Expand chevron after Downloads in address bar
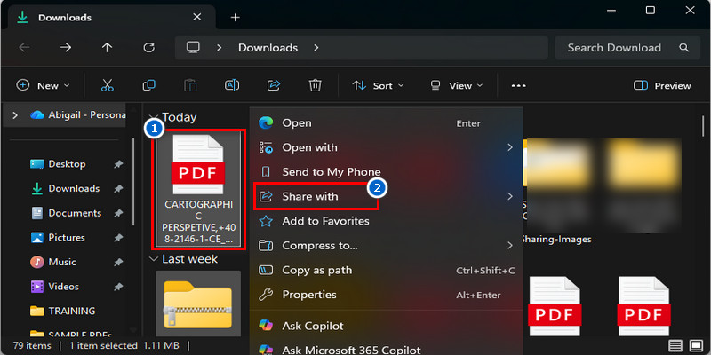This screenshot has height=355, width=711. coord(316,48)
